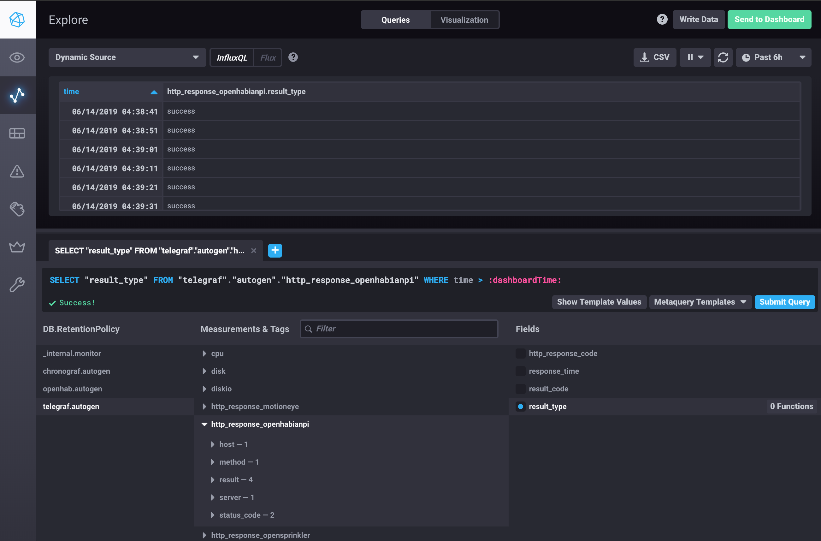Switch to the Visualization tab

pyautogui.click(x=464, y=20)
